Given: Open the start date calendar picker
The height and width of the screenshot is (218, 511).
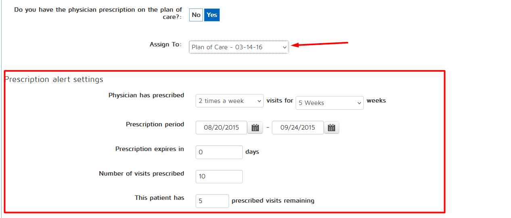Looking at the screenshot, I should [255, 128].
